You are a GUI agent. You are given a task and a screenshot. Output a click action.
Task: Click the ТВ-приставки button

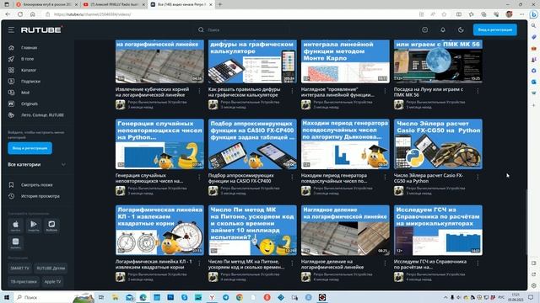pos(24,281)
